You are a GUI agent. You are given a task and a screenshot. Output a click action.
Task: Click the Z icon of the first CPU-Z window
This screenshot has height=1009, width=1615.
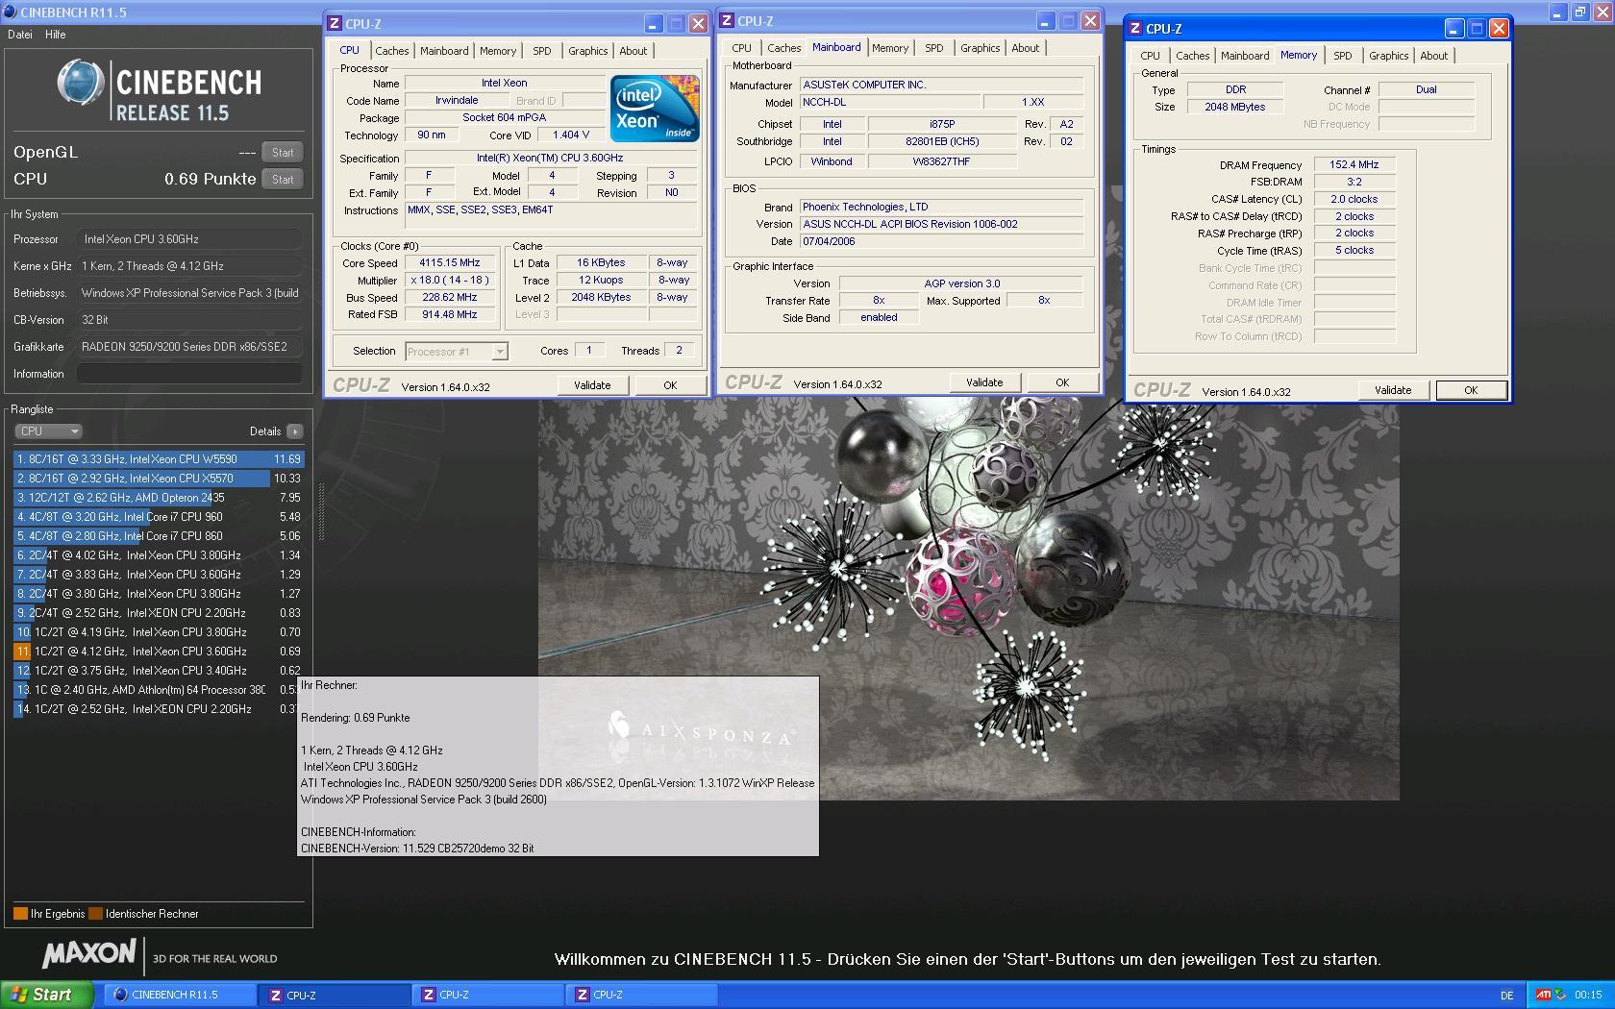click(x=335, y=24)
